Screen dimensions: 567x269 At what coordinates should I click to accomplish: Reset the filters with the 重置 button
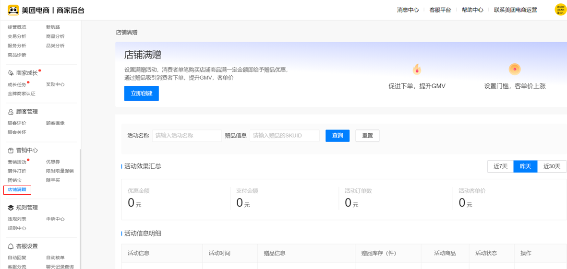click(367, 136)
